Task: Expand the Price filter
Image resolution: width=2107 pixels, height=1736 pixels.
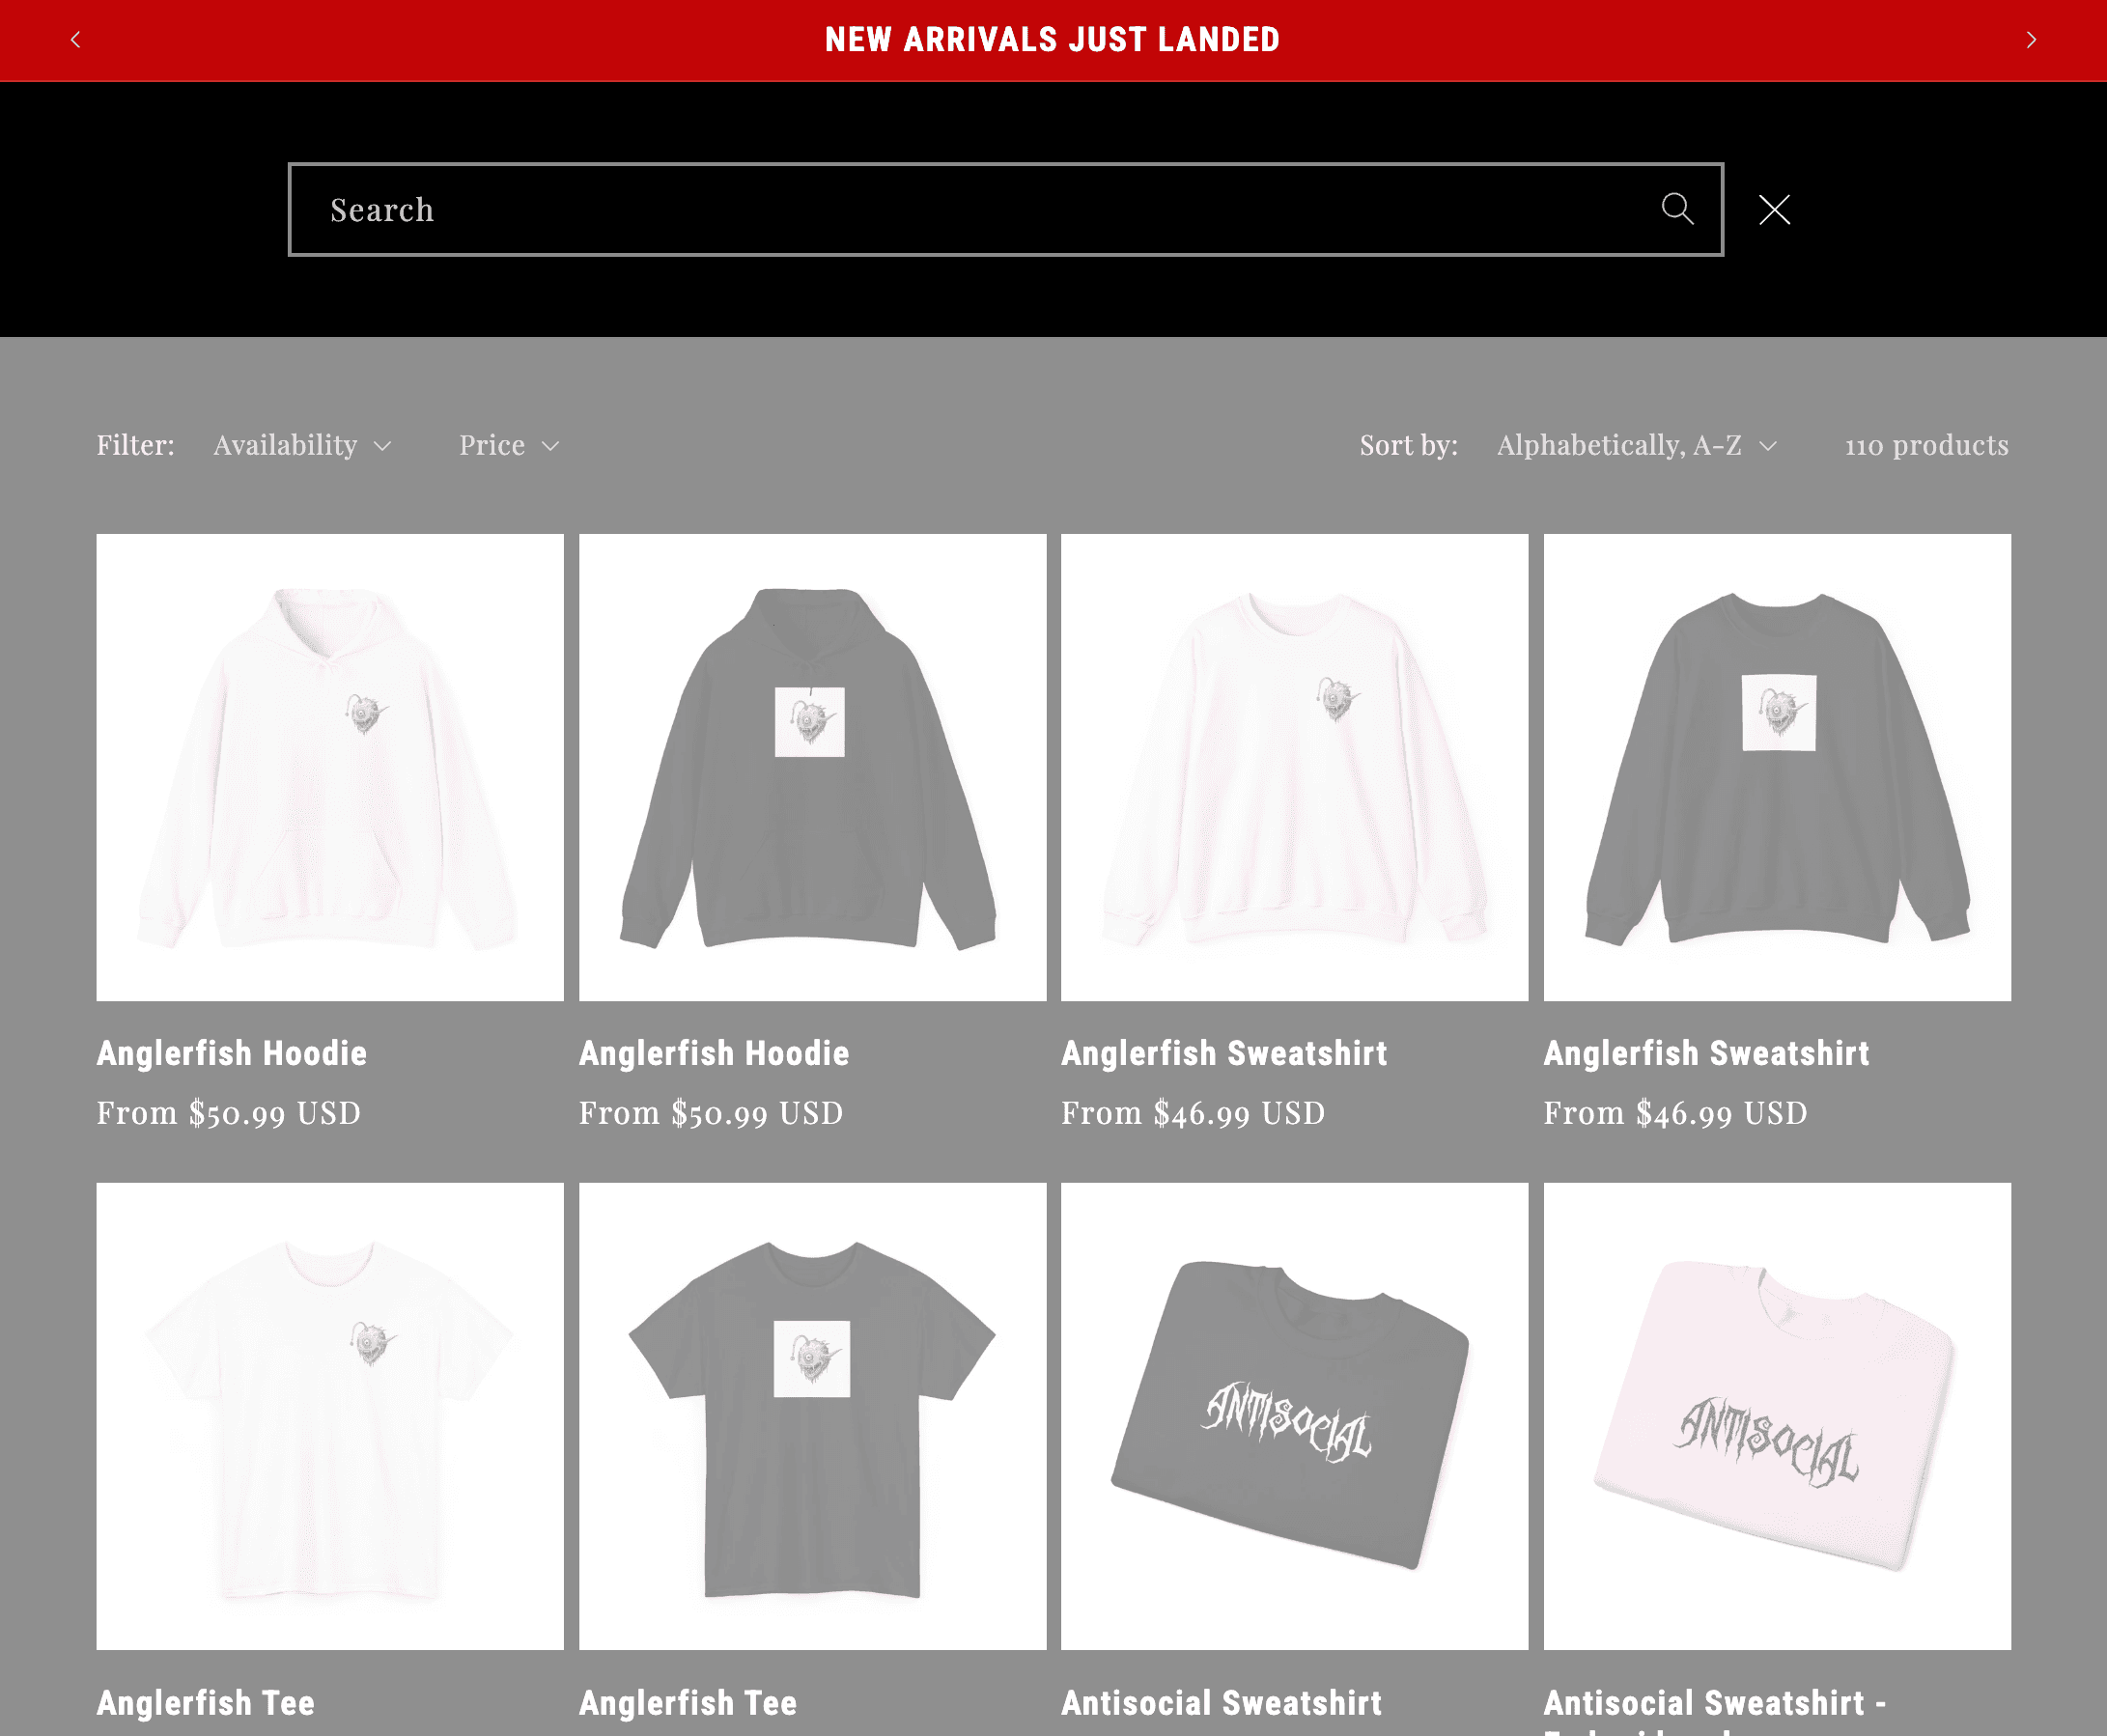Action: 509,445
